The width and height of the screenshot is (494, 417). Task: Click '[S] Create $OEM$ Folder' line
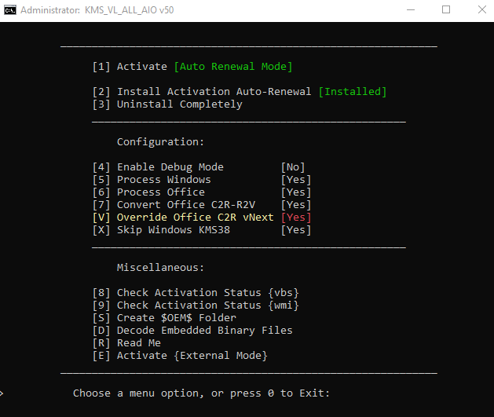point(164,318)
